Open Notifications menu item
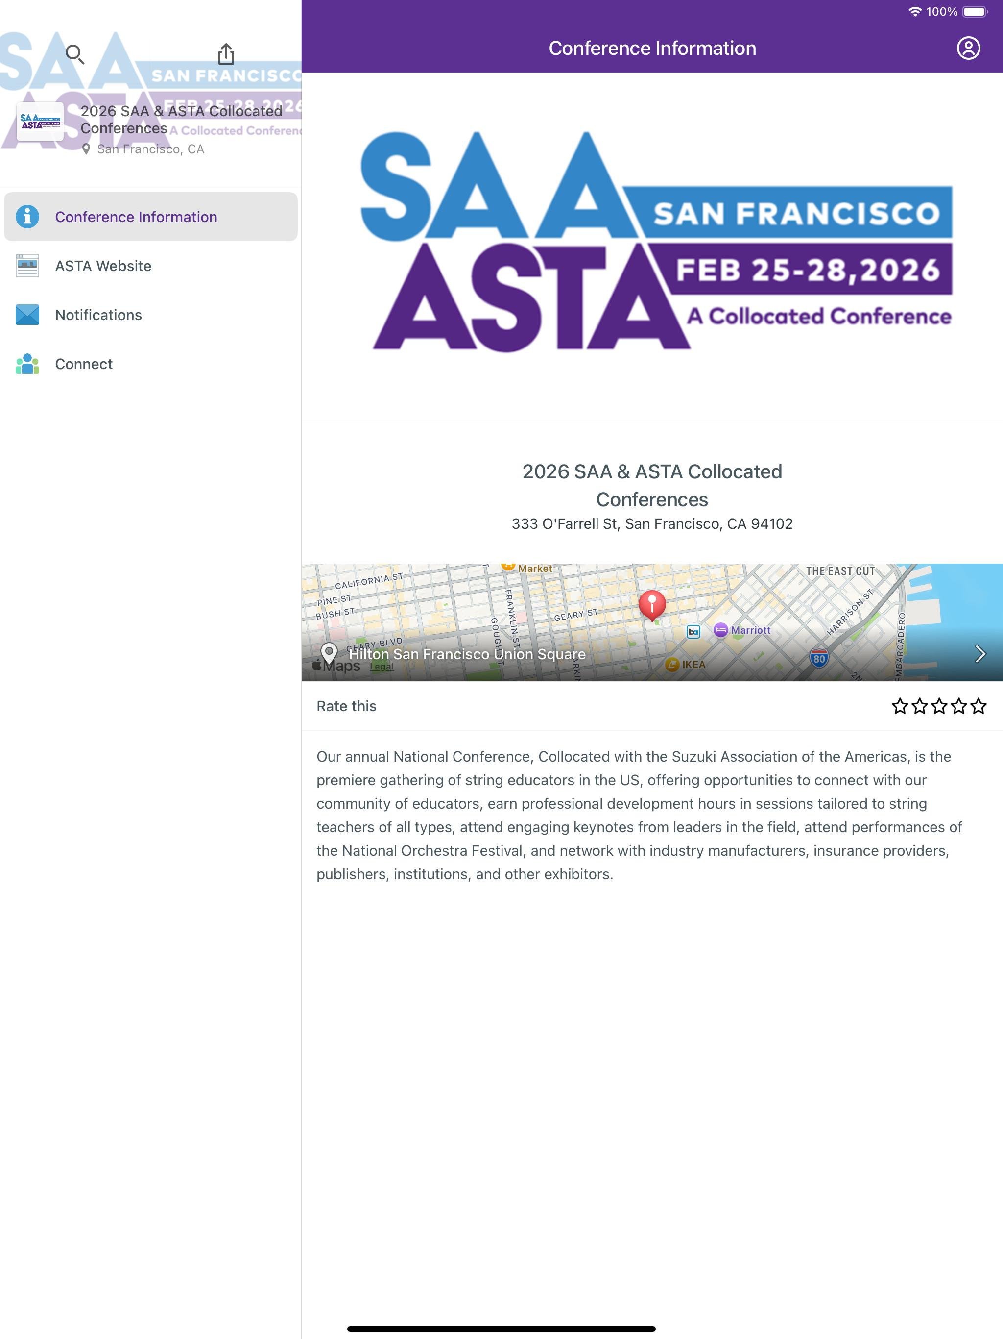 (151, 315)
